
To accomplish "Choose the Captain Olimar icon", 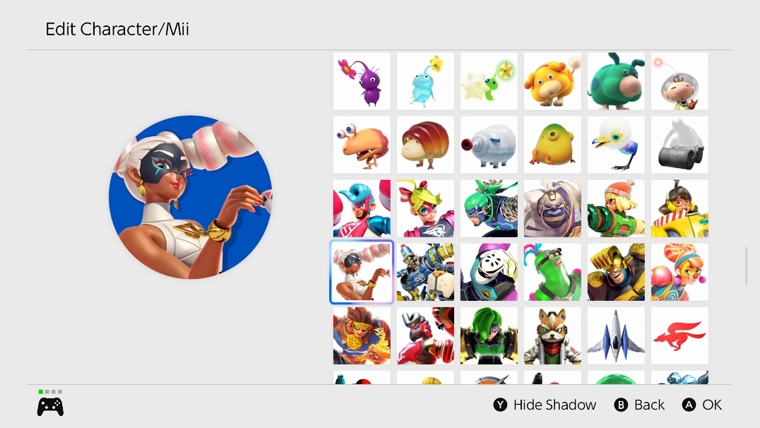I will [x=679, y=81].
